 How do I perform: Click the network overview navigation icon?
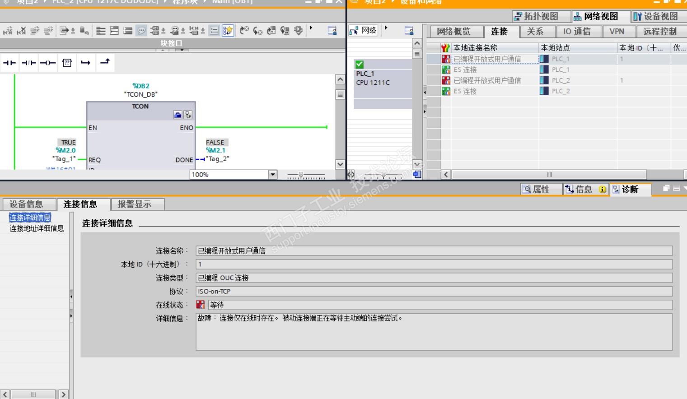(417, 174)
